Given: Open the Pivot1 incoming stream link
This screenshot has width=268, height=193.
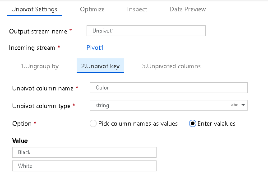Looking at the screenshot, I should pos(95,47).
